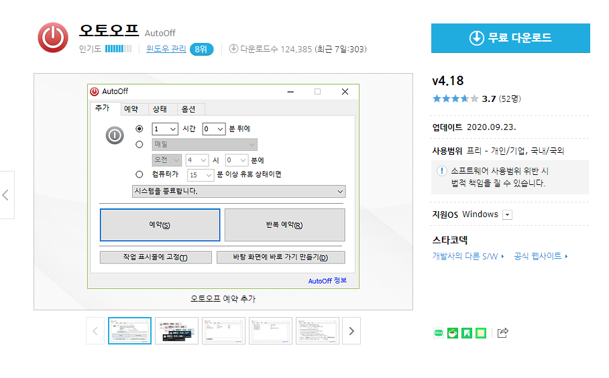Image resolution: width=609 pixels, height=378 pixels.
Task: Go to previous page with left side arrow
Action: pyautogui.click(x=6, y=195)
